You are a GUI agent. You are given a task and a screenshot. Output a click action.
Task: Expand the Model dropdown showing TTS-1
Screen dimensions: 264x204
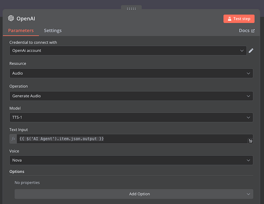[131, 118]
